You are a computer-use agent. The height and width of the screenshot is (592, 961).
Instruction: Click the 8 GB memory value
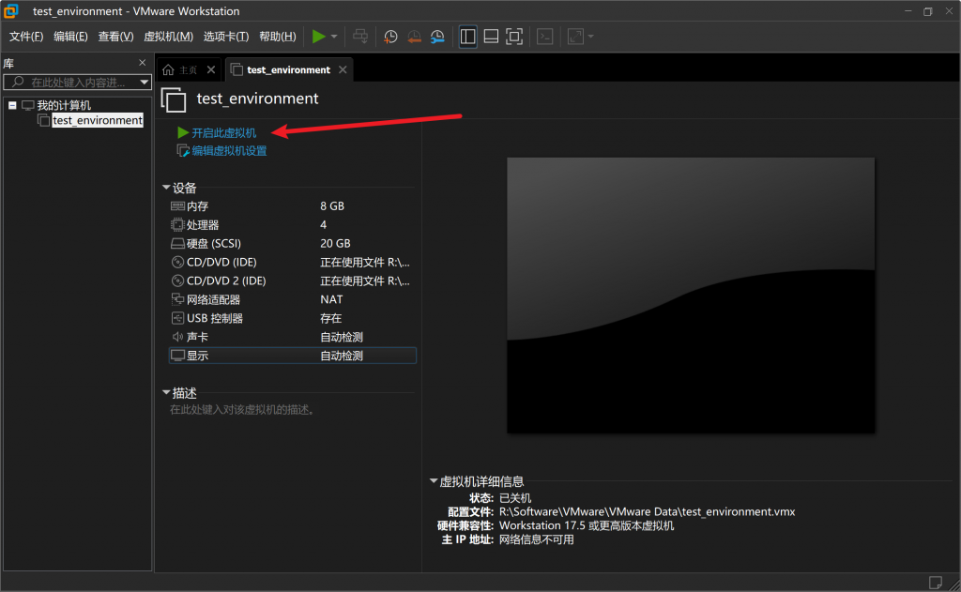332,206
